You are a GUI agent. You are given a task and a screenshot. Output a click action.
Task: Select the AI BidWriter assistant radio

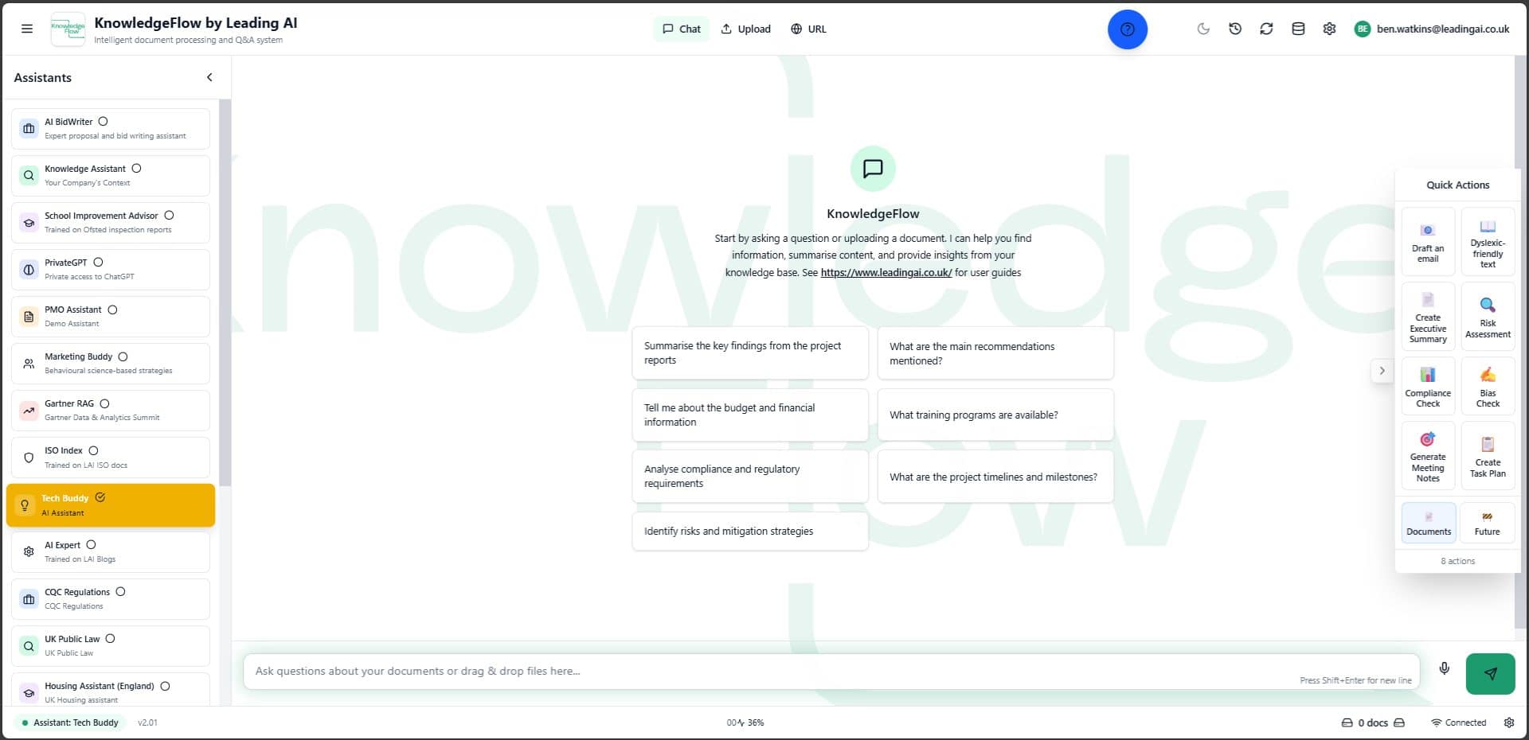(103, 122)
